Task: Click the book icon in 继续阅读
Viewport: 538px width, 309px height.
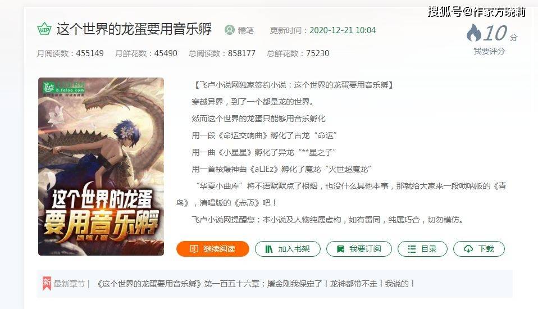Action: coord(194,249)
